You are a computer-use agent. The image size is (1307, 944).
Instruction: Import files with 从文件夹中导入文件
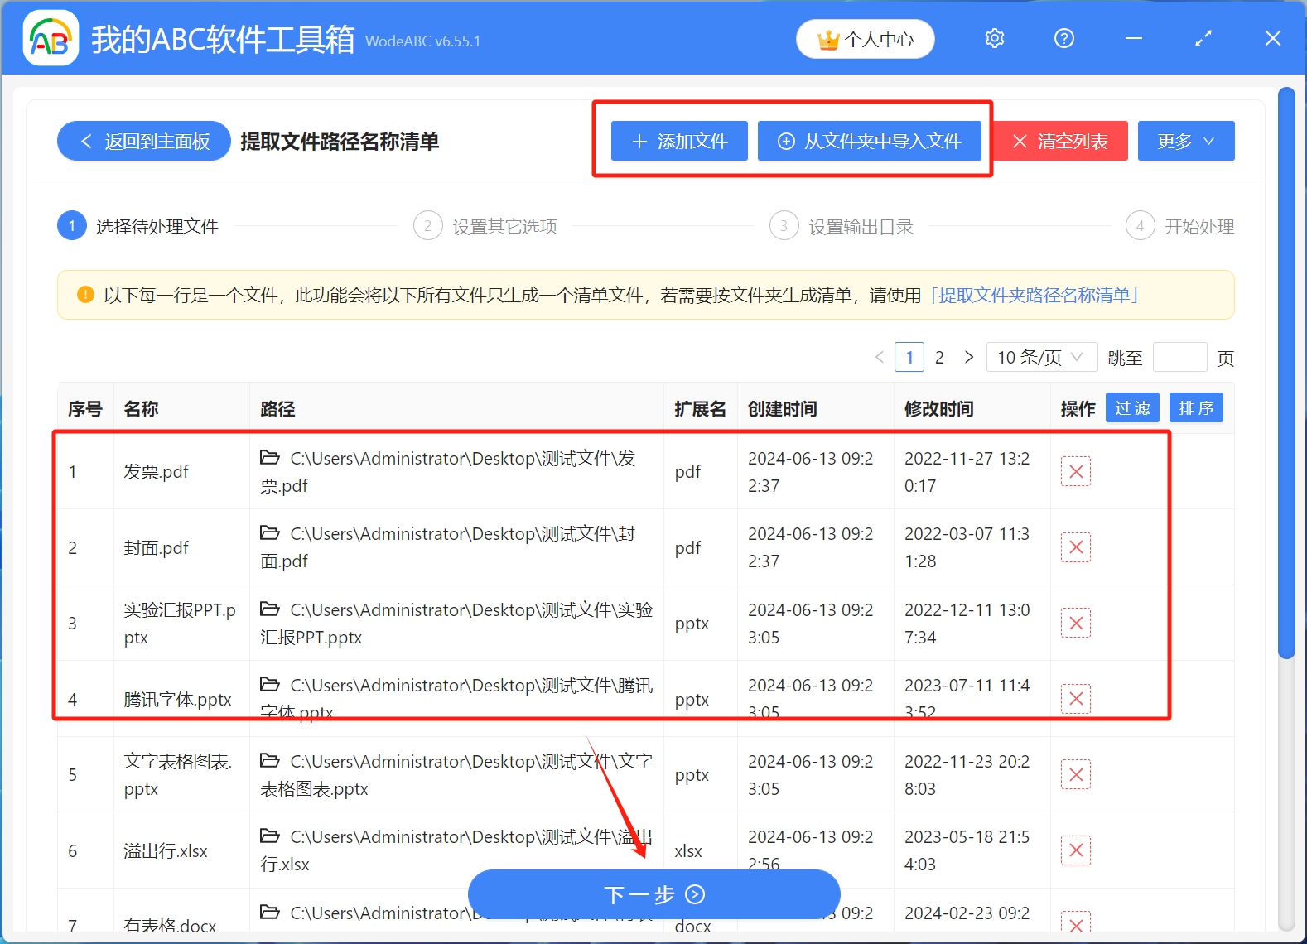tap(869, 142)
